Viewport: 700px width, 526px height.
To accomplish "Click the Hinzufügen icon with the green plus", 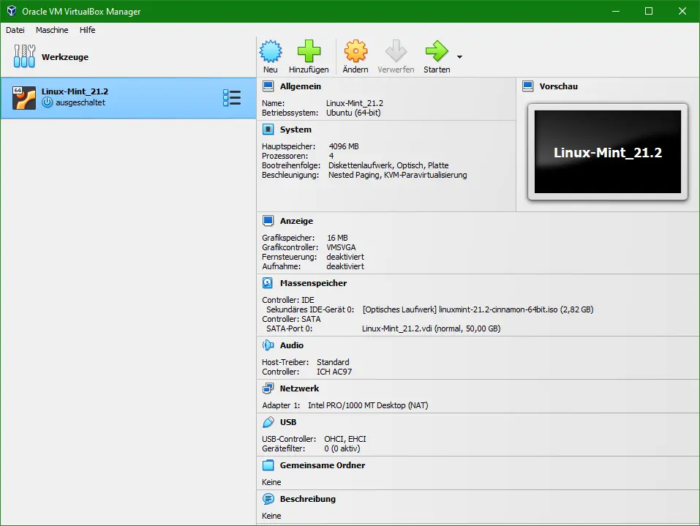I will (x=309, y=51).
